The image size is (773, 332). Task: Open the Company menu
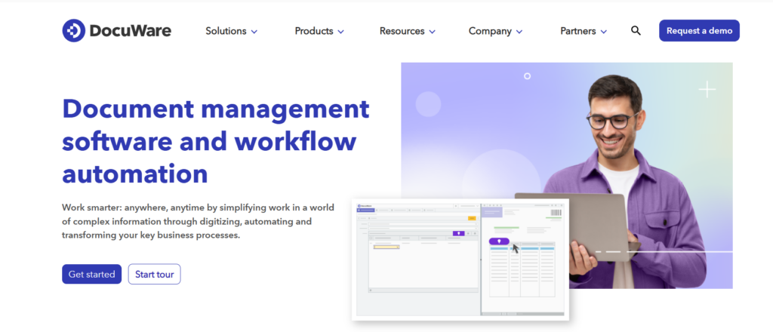click(x=495, y=31)
